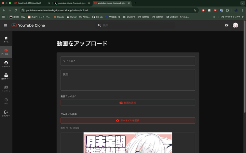
Task: Open Chrome's three-dot menu
Action: 242,10
